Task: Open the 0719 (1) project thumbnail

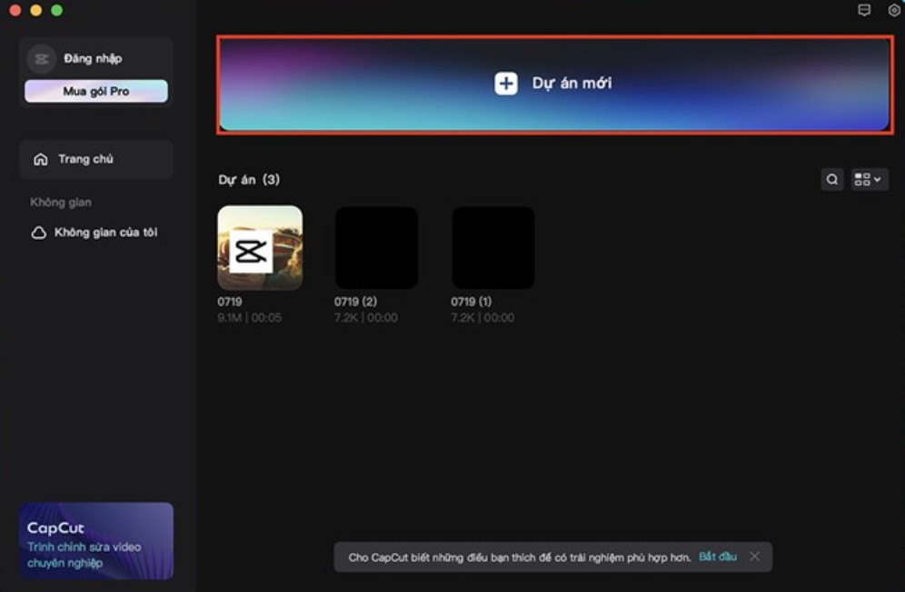Action: pos(493,248)
